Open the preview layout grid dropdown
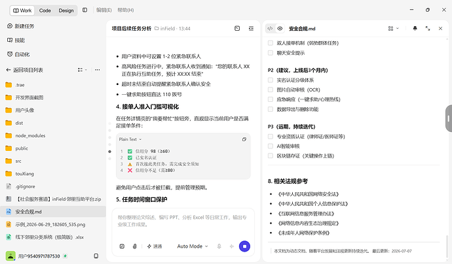The image size is (452, 264). [394, 29]
